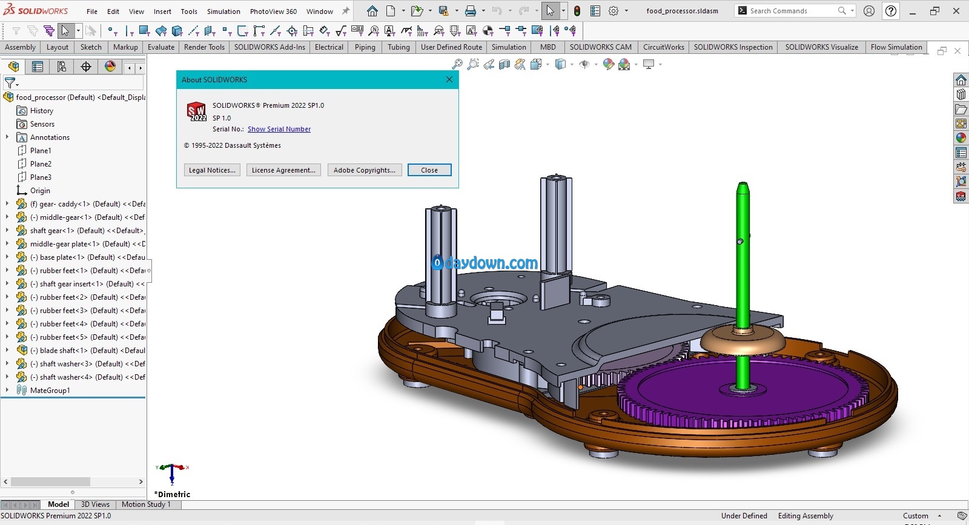This screenshot has height=525, width=969.
Task: Click the License Agreement... button
Action: click(x=283, y=170)
